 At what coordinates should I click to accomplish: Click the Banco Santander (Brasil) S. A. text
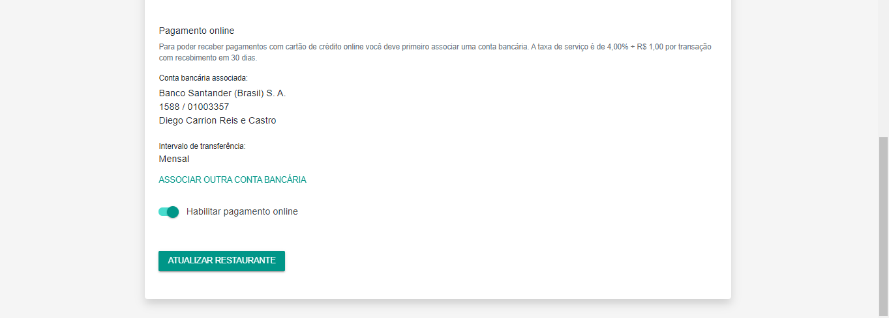(x=222, y=93)
